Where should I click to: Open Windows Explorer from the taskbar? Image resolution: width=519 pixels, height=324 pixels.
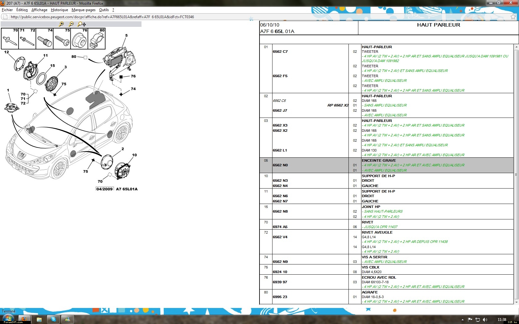(x=39, y=319)
